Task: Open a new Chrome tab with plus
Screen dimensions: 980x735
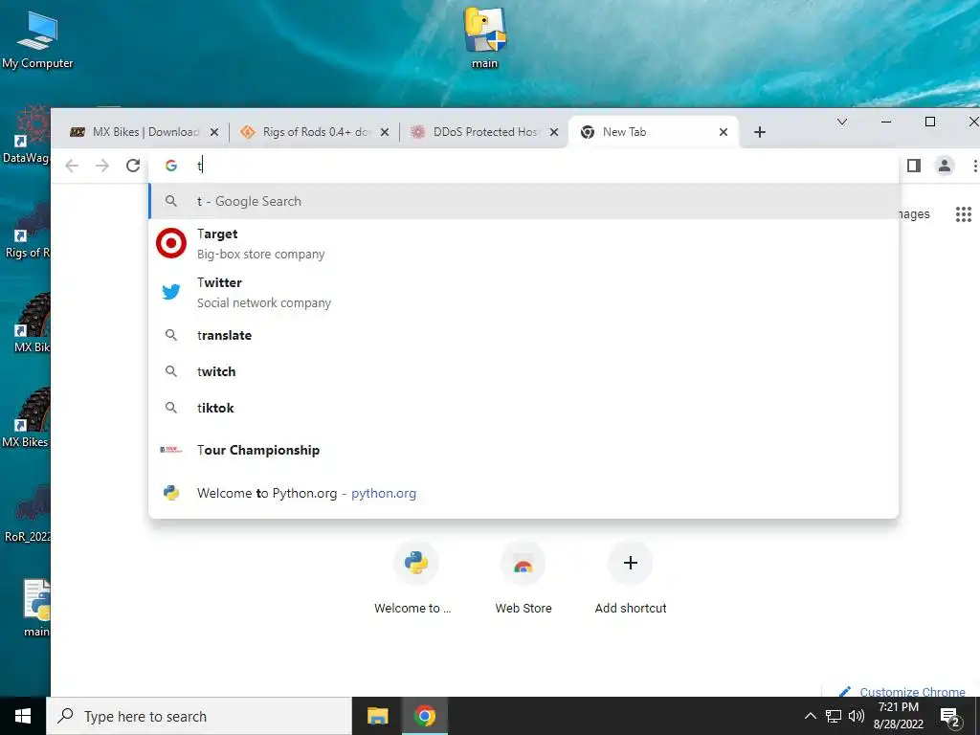Action: tap(759, 132)
